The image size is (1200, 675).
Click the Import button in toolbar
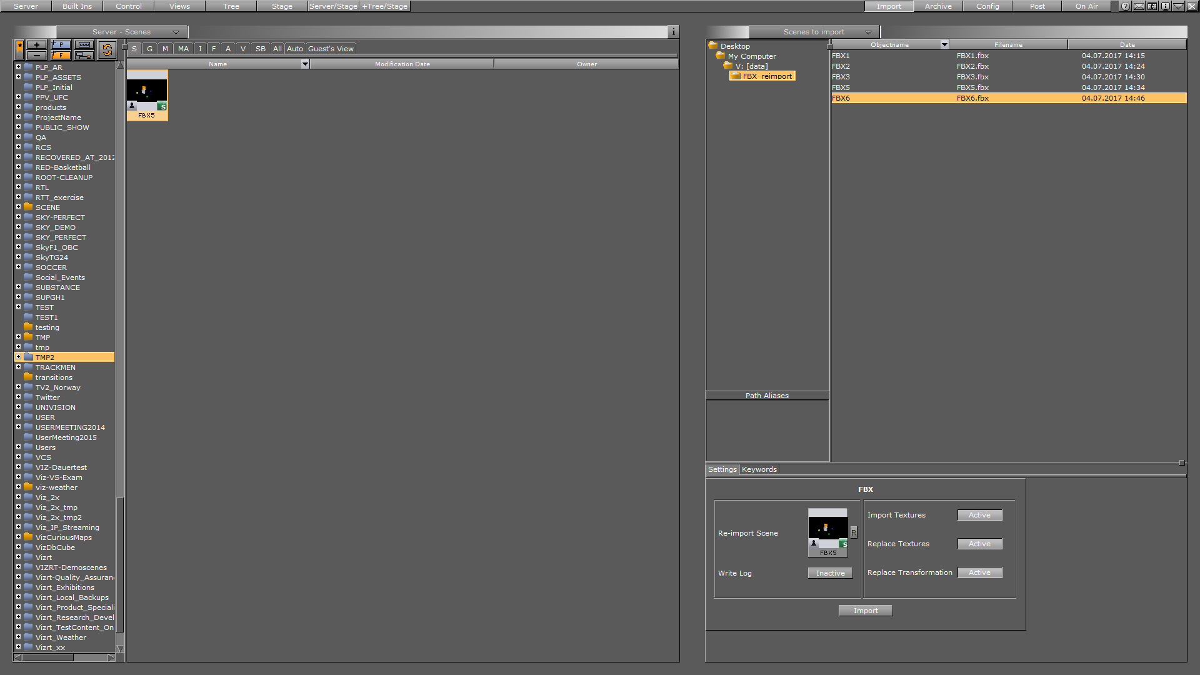point(889,6)
